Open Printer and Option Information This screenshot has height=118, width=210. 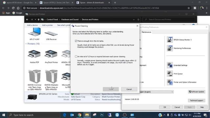tap(181, 82)
